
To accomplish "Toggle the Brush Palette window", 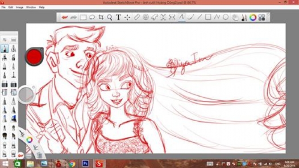I will (244, 17).
